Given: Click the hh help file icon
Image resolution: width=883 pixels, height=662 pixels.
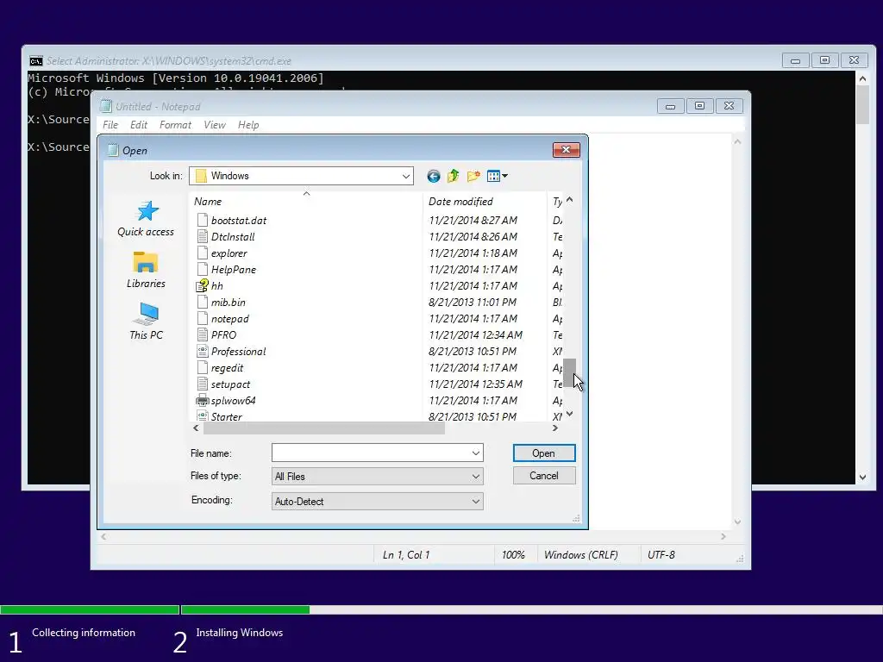Looking at the screenshot, I should point(202,285).
